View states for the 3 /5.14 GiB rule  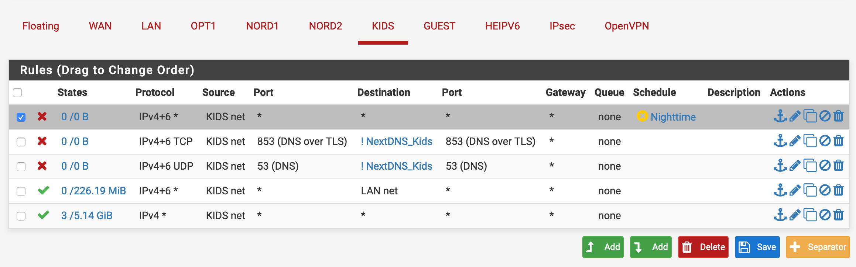[x=87, y=215]
